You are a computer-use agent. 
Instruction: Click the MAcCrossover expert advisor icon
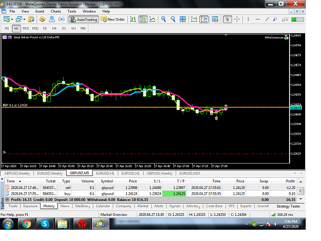point(286,38)
